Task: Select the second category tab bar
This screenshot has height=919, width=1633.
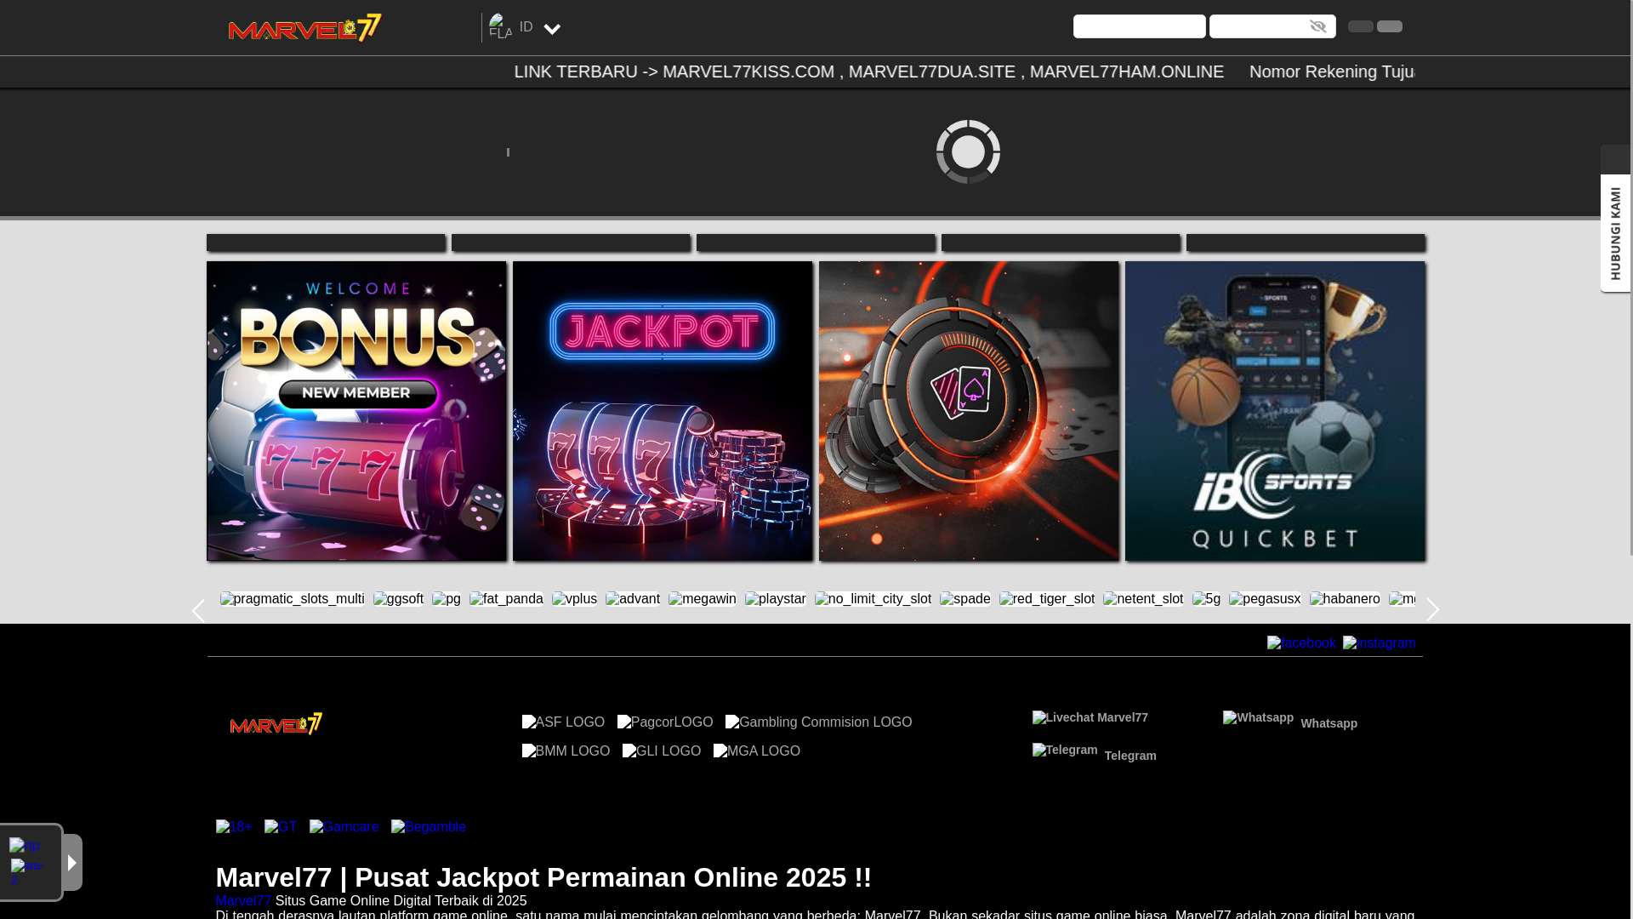Action: click(571, 243)
